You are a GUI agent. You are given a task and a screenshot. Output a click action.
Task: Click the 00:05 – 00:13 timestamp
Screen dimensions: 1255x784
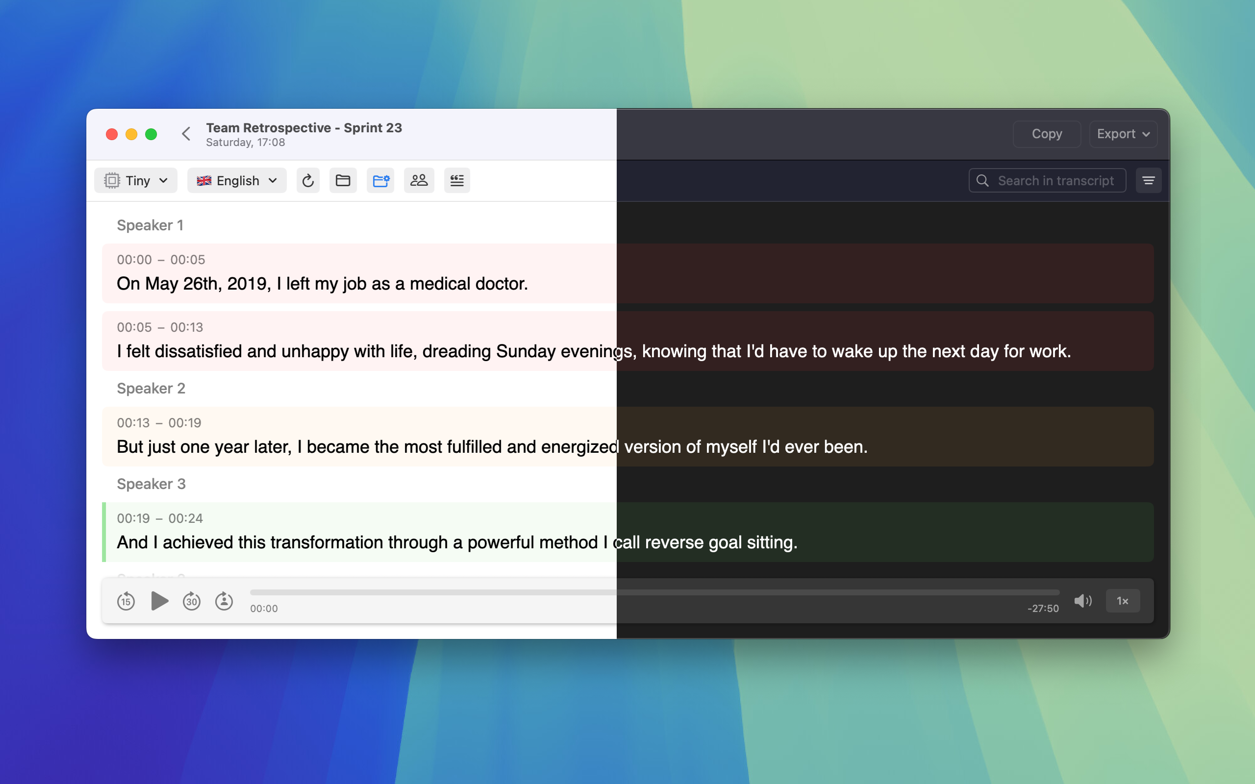(160, 327)
